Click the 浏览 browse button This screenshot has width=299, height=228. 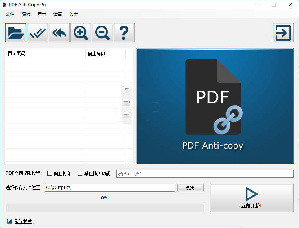click(190, 188)
